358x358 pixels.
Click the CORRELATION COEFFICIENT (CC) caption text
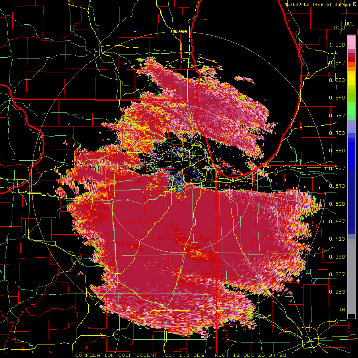tap(125, 355)
